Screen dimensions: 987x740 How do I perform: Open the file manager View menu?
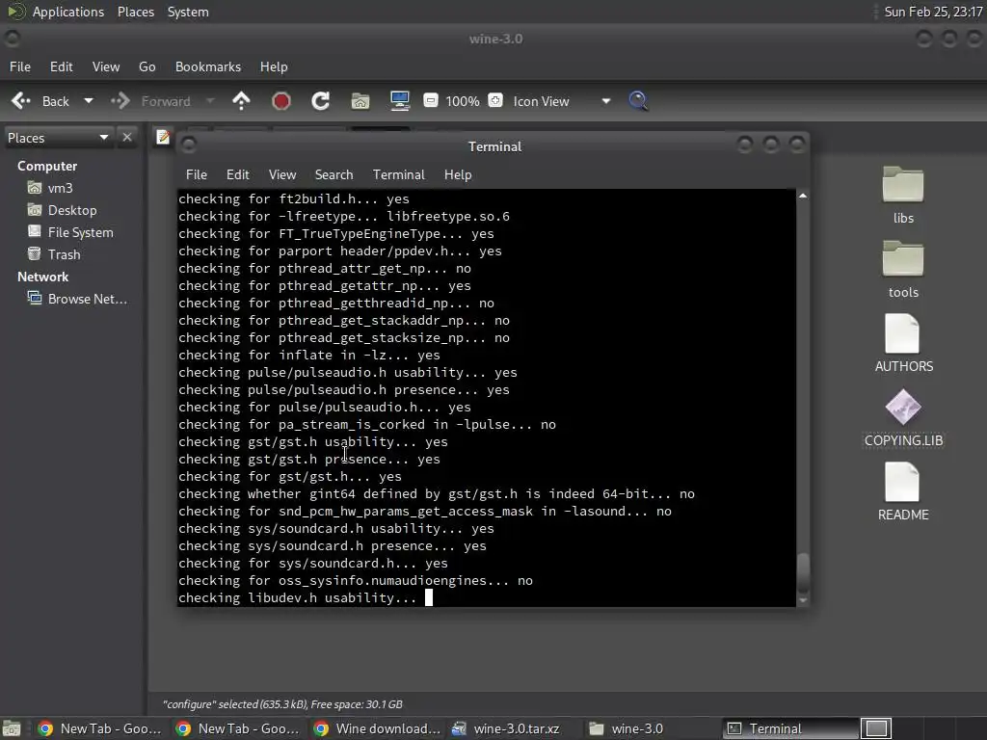click(106, 66)
